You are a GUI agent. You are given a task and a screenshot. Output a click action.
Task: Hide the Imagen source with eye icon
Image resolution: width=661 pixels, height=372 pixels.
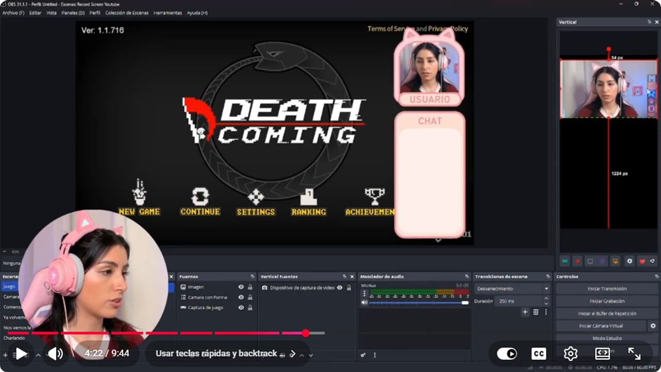pyautogui.click(x=241, y=287)
